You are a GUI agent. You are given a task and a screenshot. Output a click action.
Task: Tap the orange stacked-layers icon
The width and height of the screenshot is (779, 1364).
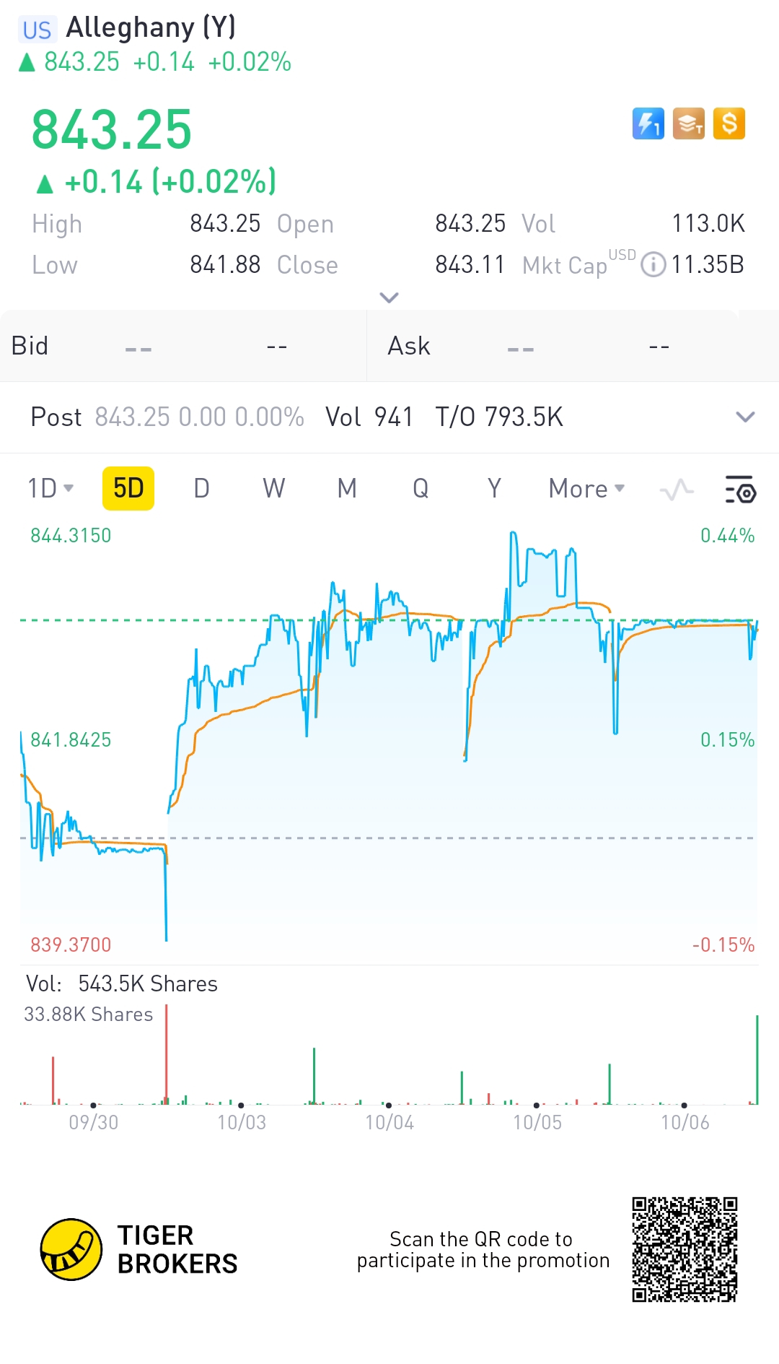pyautogui.click(x=688, y=123)
